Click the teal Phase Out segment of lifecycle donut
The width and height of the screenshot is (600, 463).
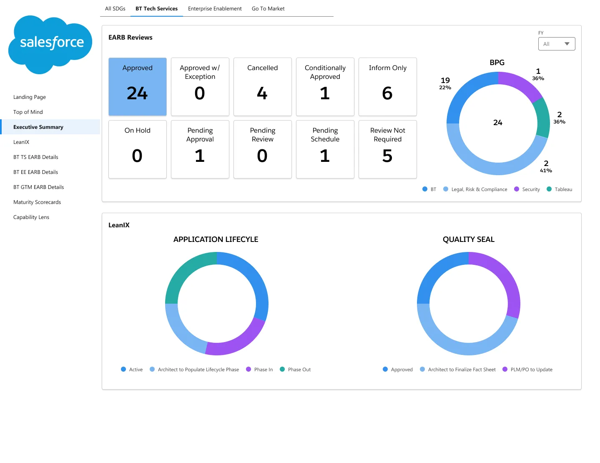tap(184, 271)
